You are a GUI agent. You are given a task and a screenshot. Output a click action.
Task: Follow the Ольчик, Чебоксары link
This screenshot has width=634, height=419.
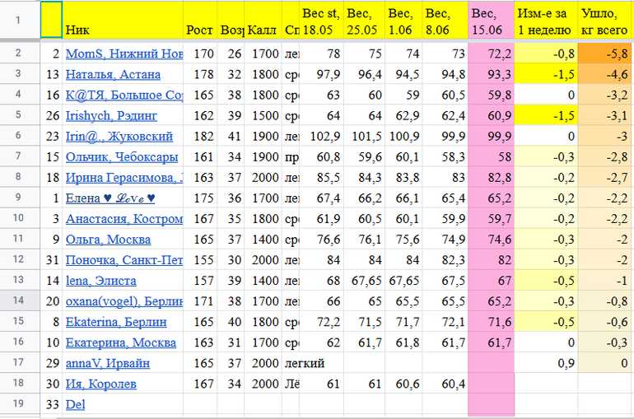[x=120, y=157]
